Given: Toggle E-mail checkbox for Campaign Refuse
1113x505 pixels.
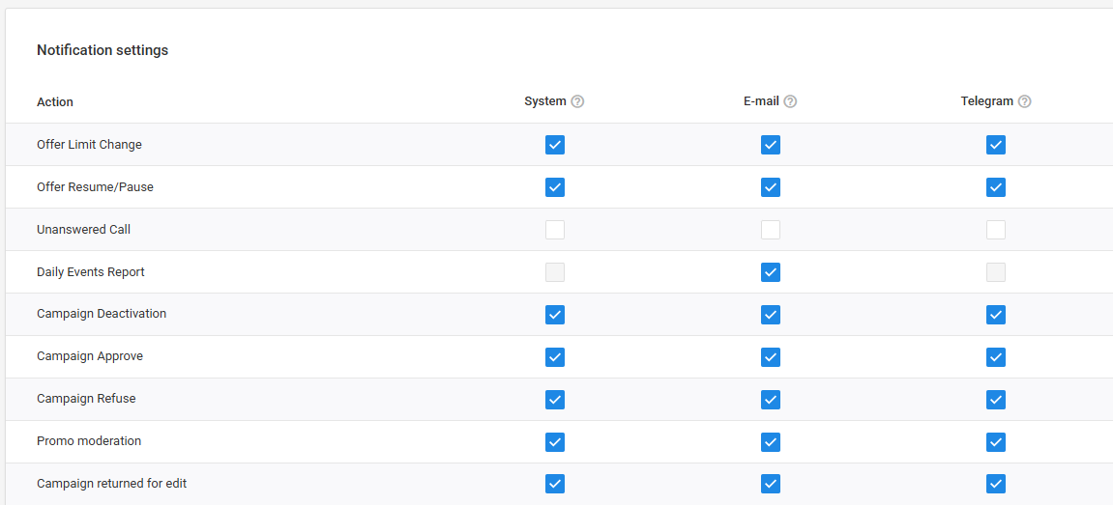Looking at the screenshot, I should tap(770, 400).
